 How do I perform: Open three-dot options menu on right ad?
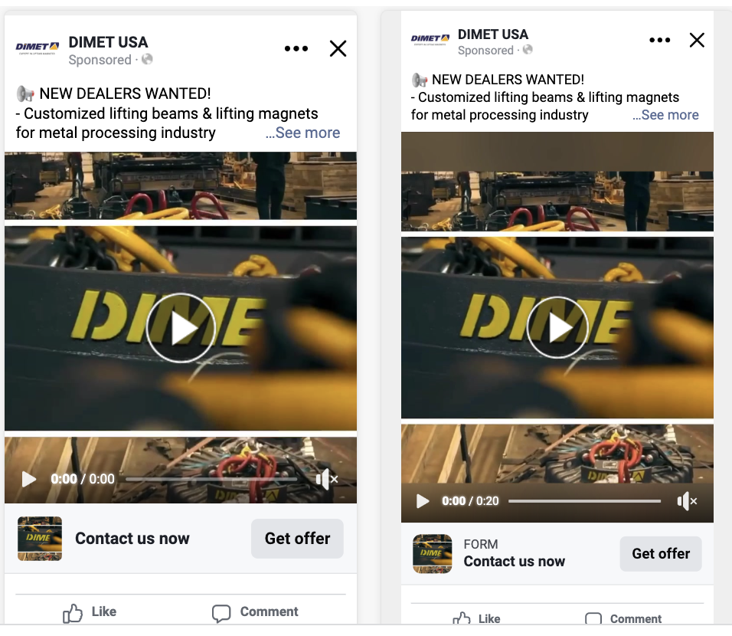pos(659,41)
